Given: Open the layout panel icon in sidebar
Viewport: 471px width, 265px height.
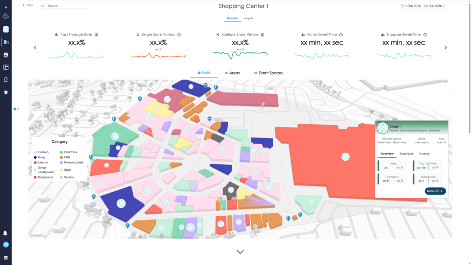Looking at the screenshot, I should click(6, 67).
